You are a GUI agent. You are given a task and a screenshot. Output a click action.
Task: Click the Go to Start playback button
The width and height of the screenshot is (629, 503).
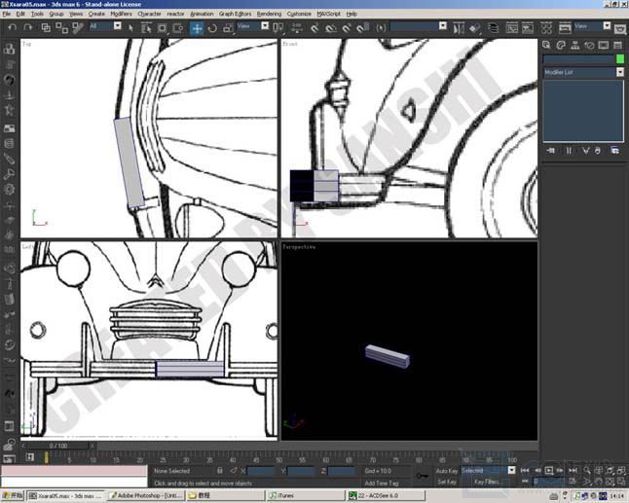(x=525, y=470)
